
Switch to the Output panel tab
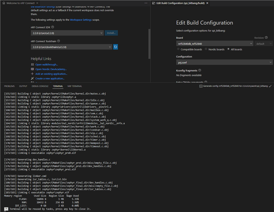pyautogui.click(x=23, y=86)
